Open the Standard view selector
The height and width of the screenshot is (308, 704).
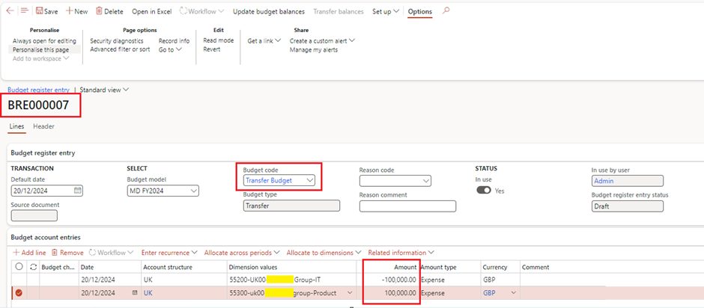[x=105, y=90]
